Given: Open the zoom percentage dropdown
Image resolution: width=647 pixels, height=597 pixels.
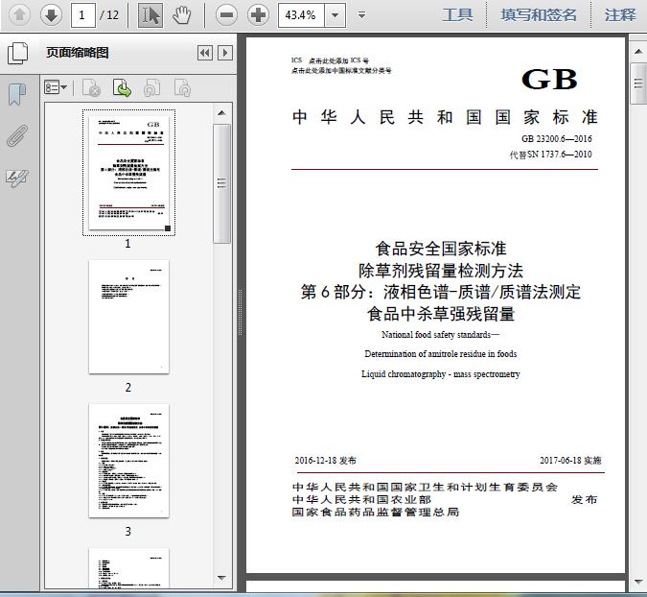Looking at the screenshot, I should click(x=335, y=15).
